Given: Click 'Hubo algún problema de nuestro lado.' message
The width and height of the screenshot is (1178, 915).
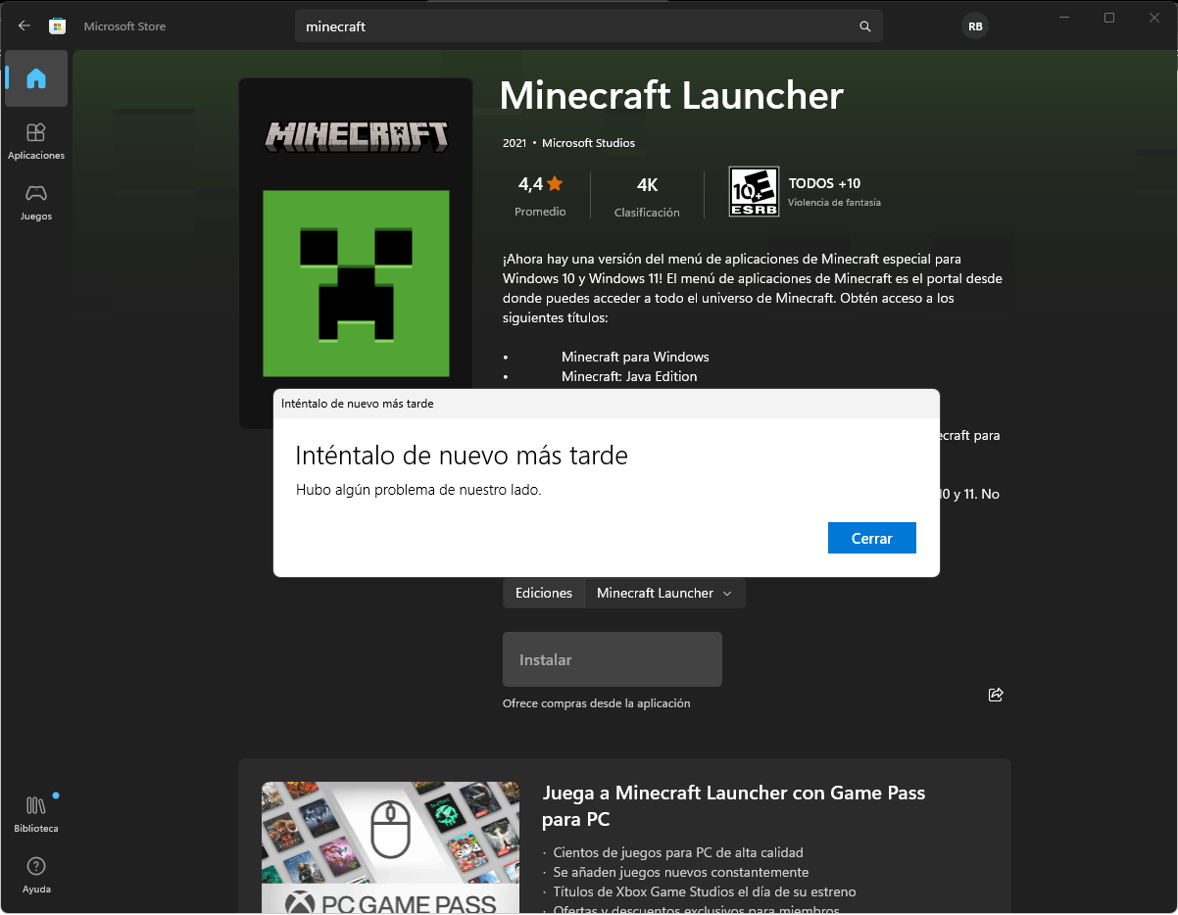Looking at the screenshot, I should click(x=418, y=489).
